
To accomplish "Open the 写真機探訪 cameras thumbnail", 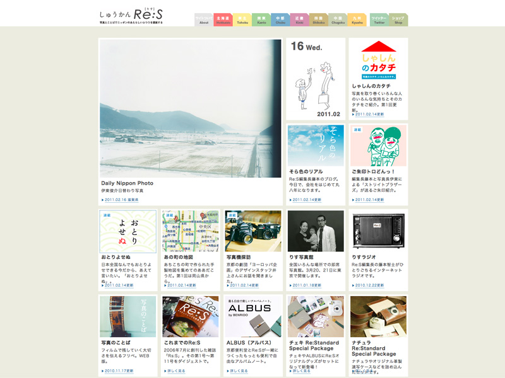I will 253,231.
